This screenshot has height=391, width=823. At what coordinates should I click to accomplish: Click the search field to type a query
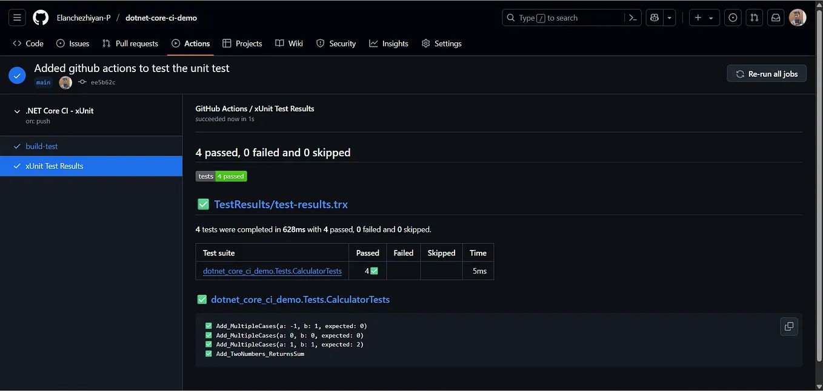coord(564,18)
